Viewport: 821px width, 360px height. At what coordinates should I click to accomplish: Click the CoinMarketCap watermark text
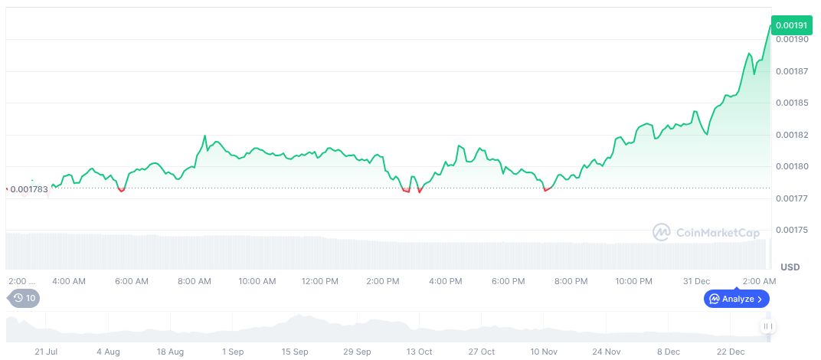(x=717, y=231)
